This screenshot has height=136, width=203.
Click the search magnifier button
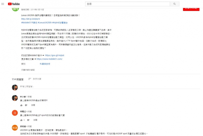coord(175,4)
